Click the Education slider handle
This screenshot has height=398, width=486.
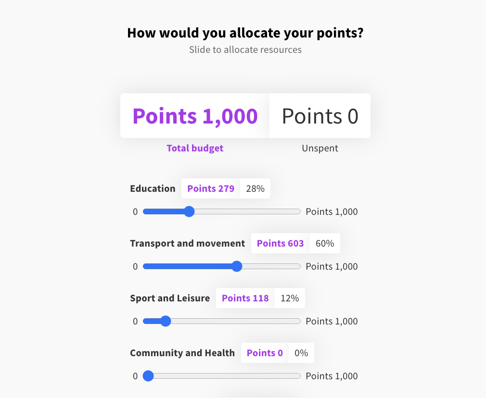click(x=189, y=211)
